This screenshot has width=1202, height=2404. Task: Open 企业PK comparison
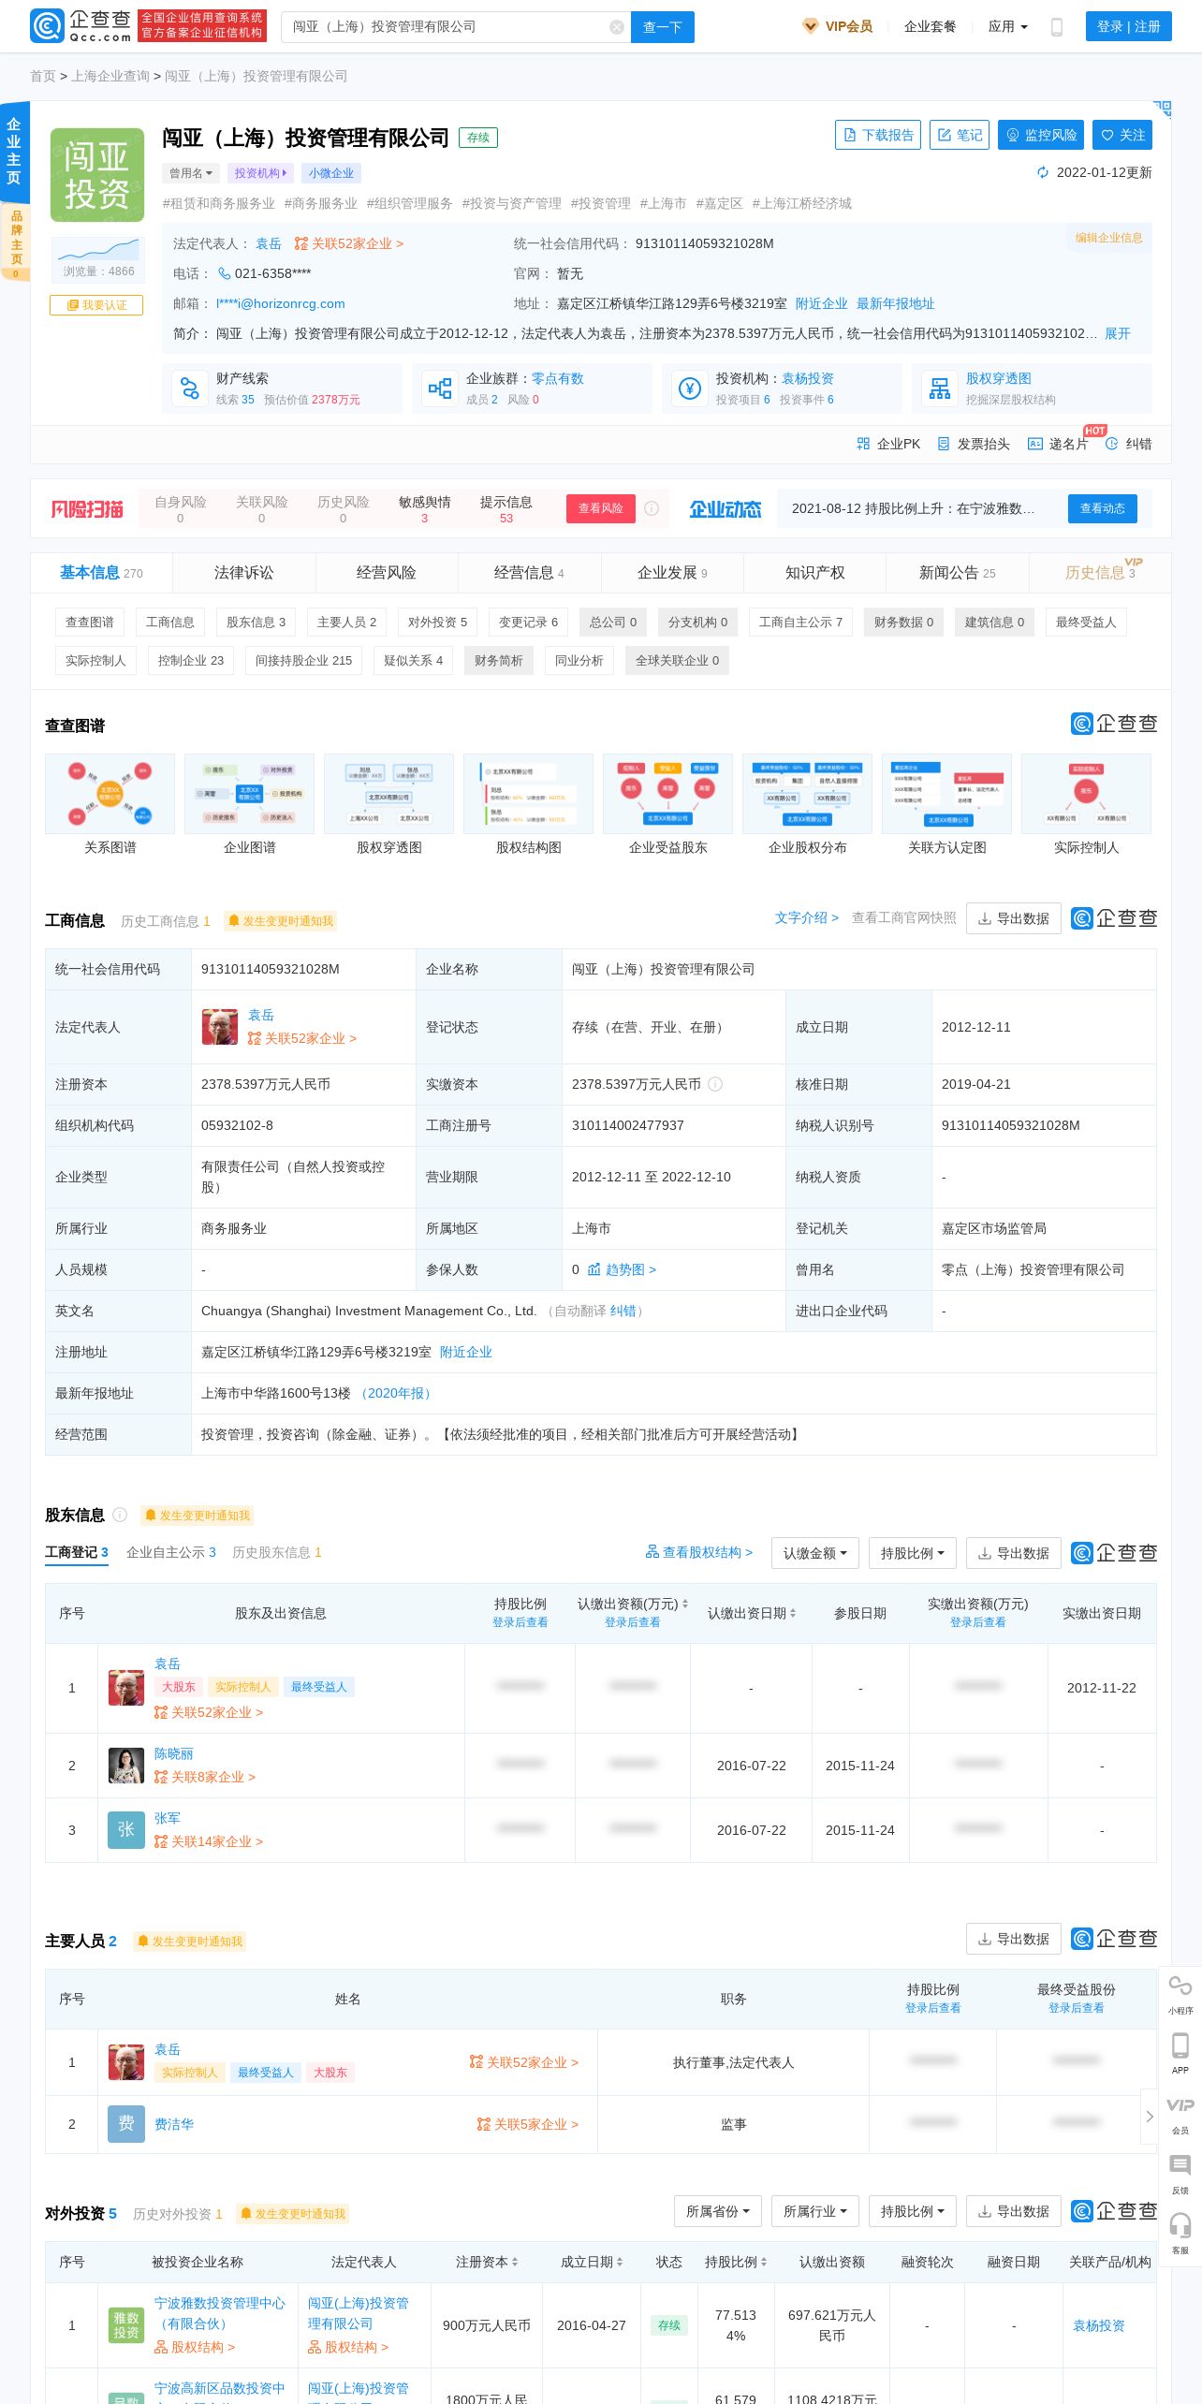pyautogui.click(x=888, y=444)
